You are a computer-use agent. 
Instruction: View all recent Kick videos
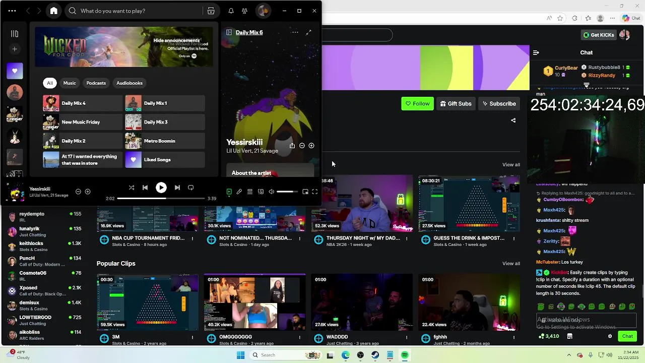point(511,164)
